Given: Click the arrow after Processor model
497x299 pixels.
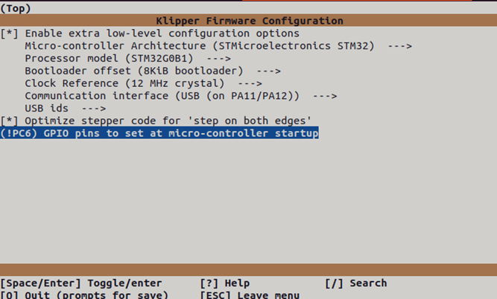Looking at the screenshot, I should (x=218, y=59).
